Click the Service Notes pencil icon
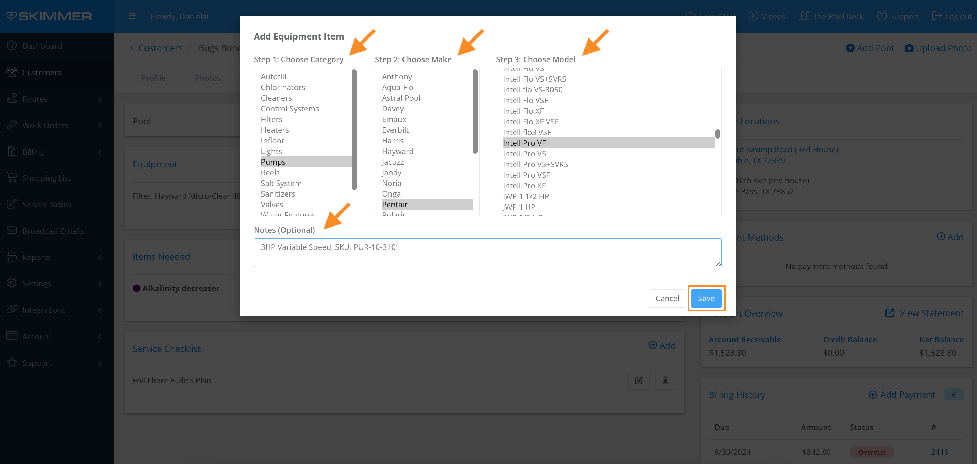This screenshot has height=464, width=977. (12, 204)
